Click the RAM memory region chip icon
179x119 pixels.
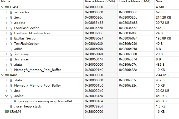click(x=7, y=75)
